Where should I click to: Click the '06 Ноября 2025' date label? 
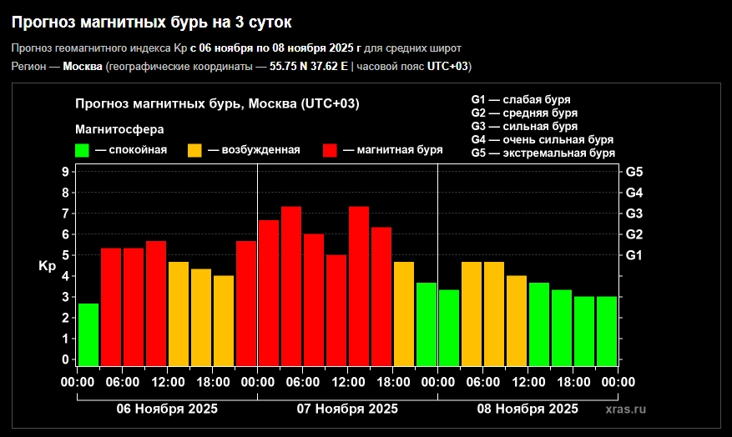pyautogui.click(x=167, y=409)
